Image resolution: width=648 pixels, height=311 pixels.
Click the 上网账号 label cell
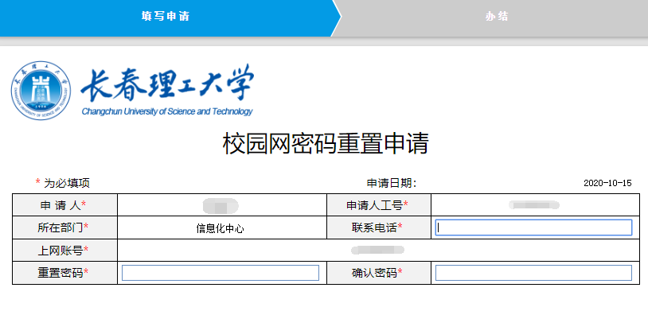pyautogui.click(x=65, y=251)
